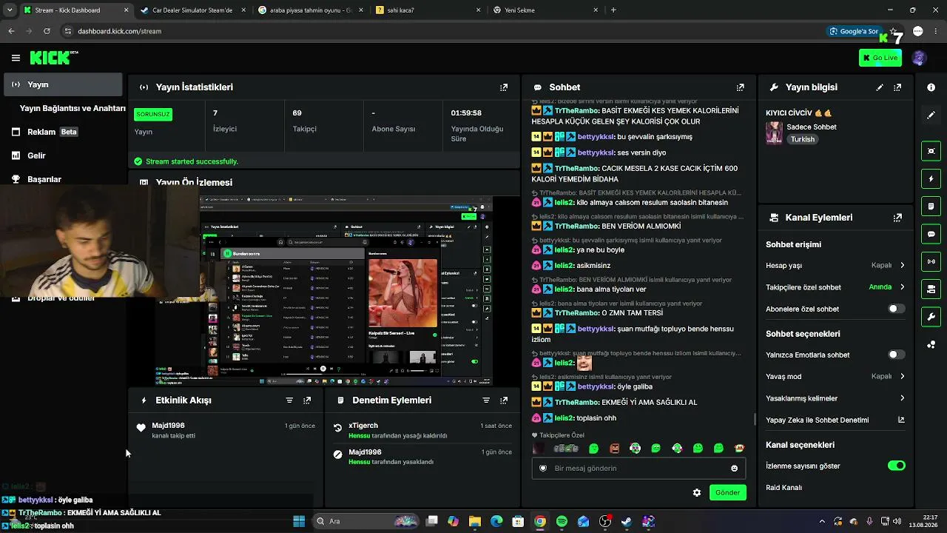This screenshot has width=947, height=533.
Task: Open the info icon in the right sidebar
Action: (x=931, y=87)
